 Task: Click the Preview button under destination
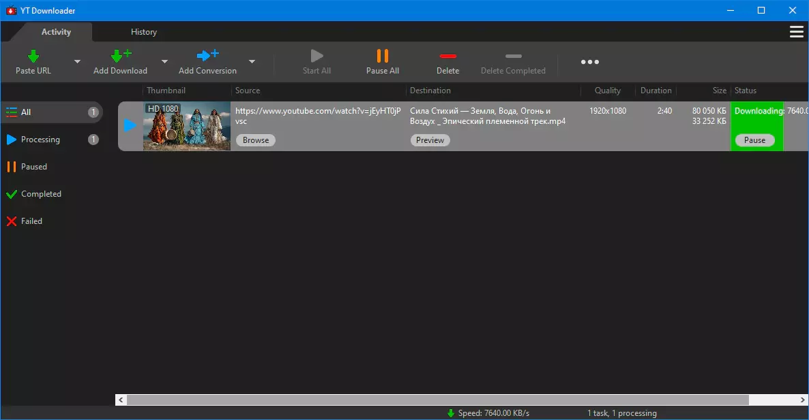tap(430, 140)
